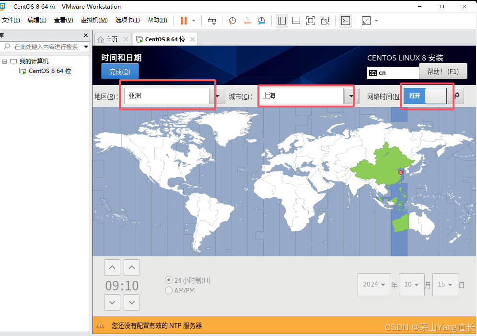477x336 pixels.
Task: Increase the minutes with the up arrow
Action: pyautogui.click(x=132, y=267)
